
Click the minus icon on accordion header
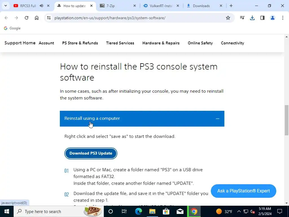218,119
